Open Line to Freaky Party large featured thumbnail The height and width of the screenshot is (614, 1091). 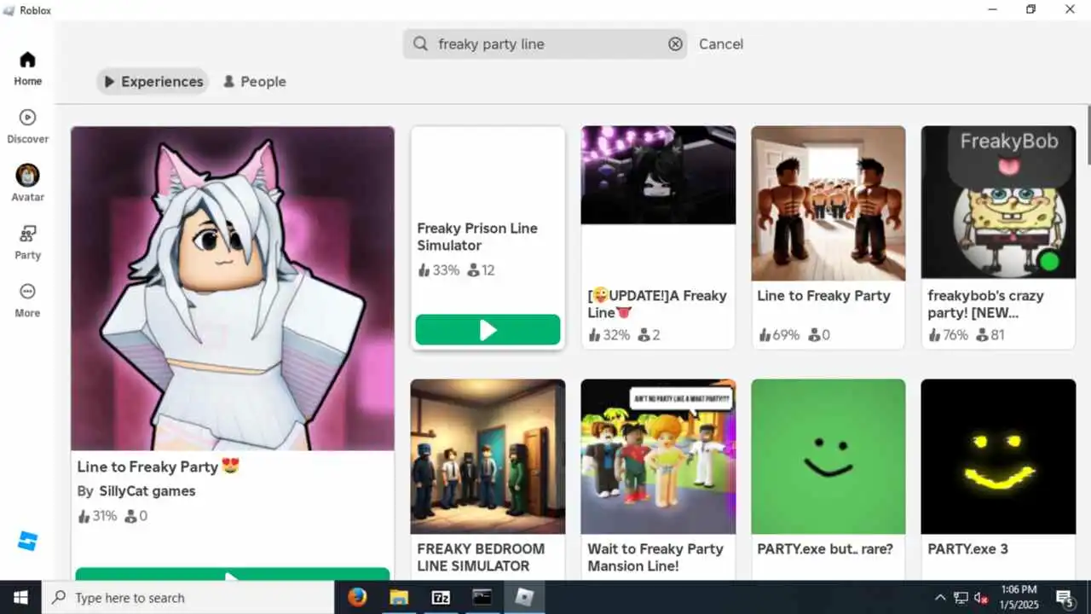232,288
